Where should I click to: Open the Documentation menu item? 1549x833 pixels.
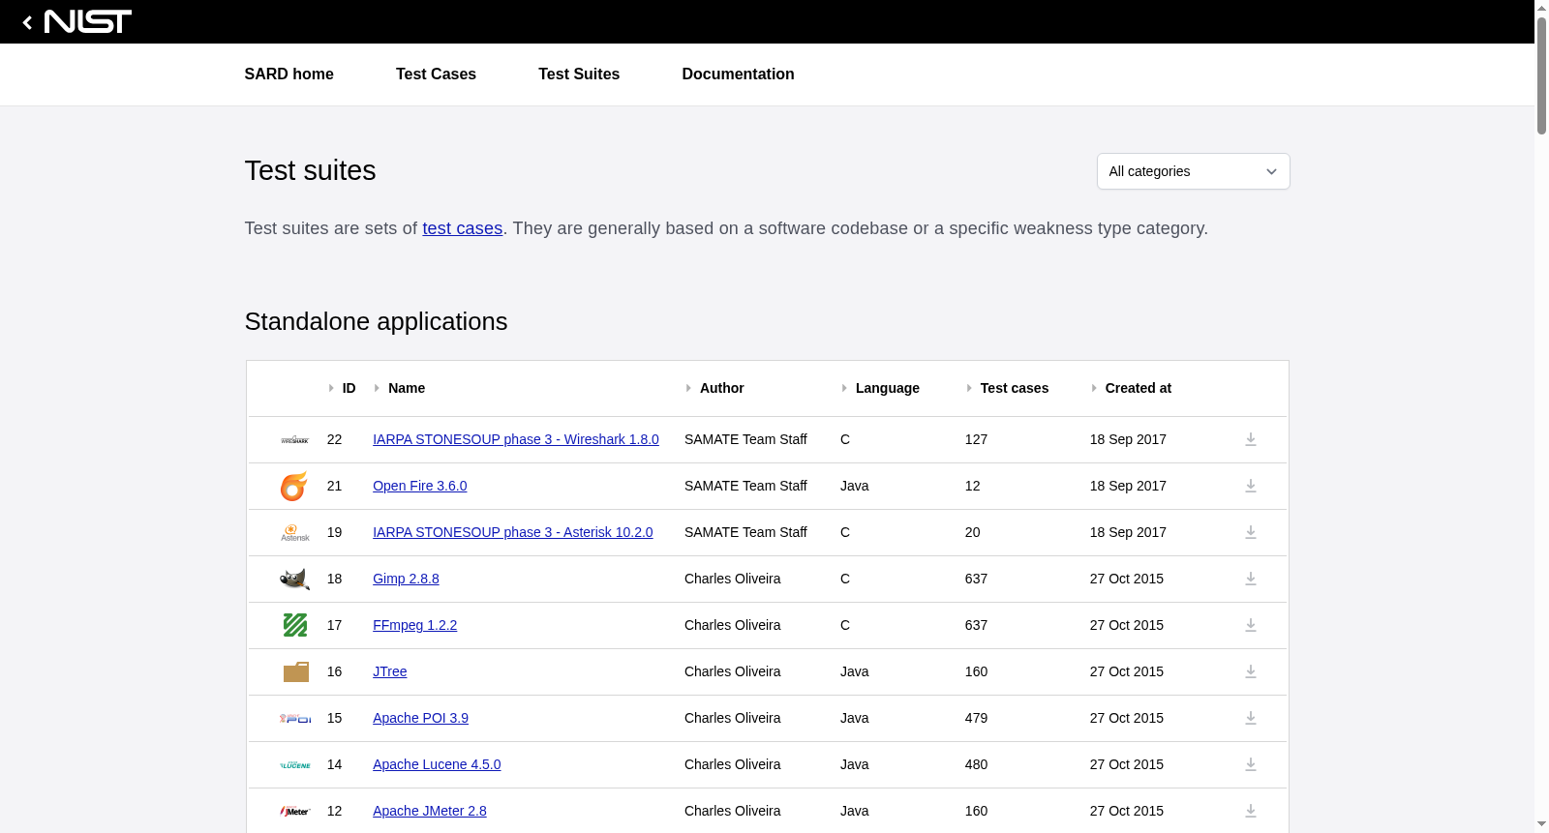pos(738,74)
